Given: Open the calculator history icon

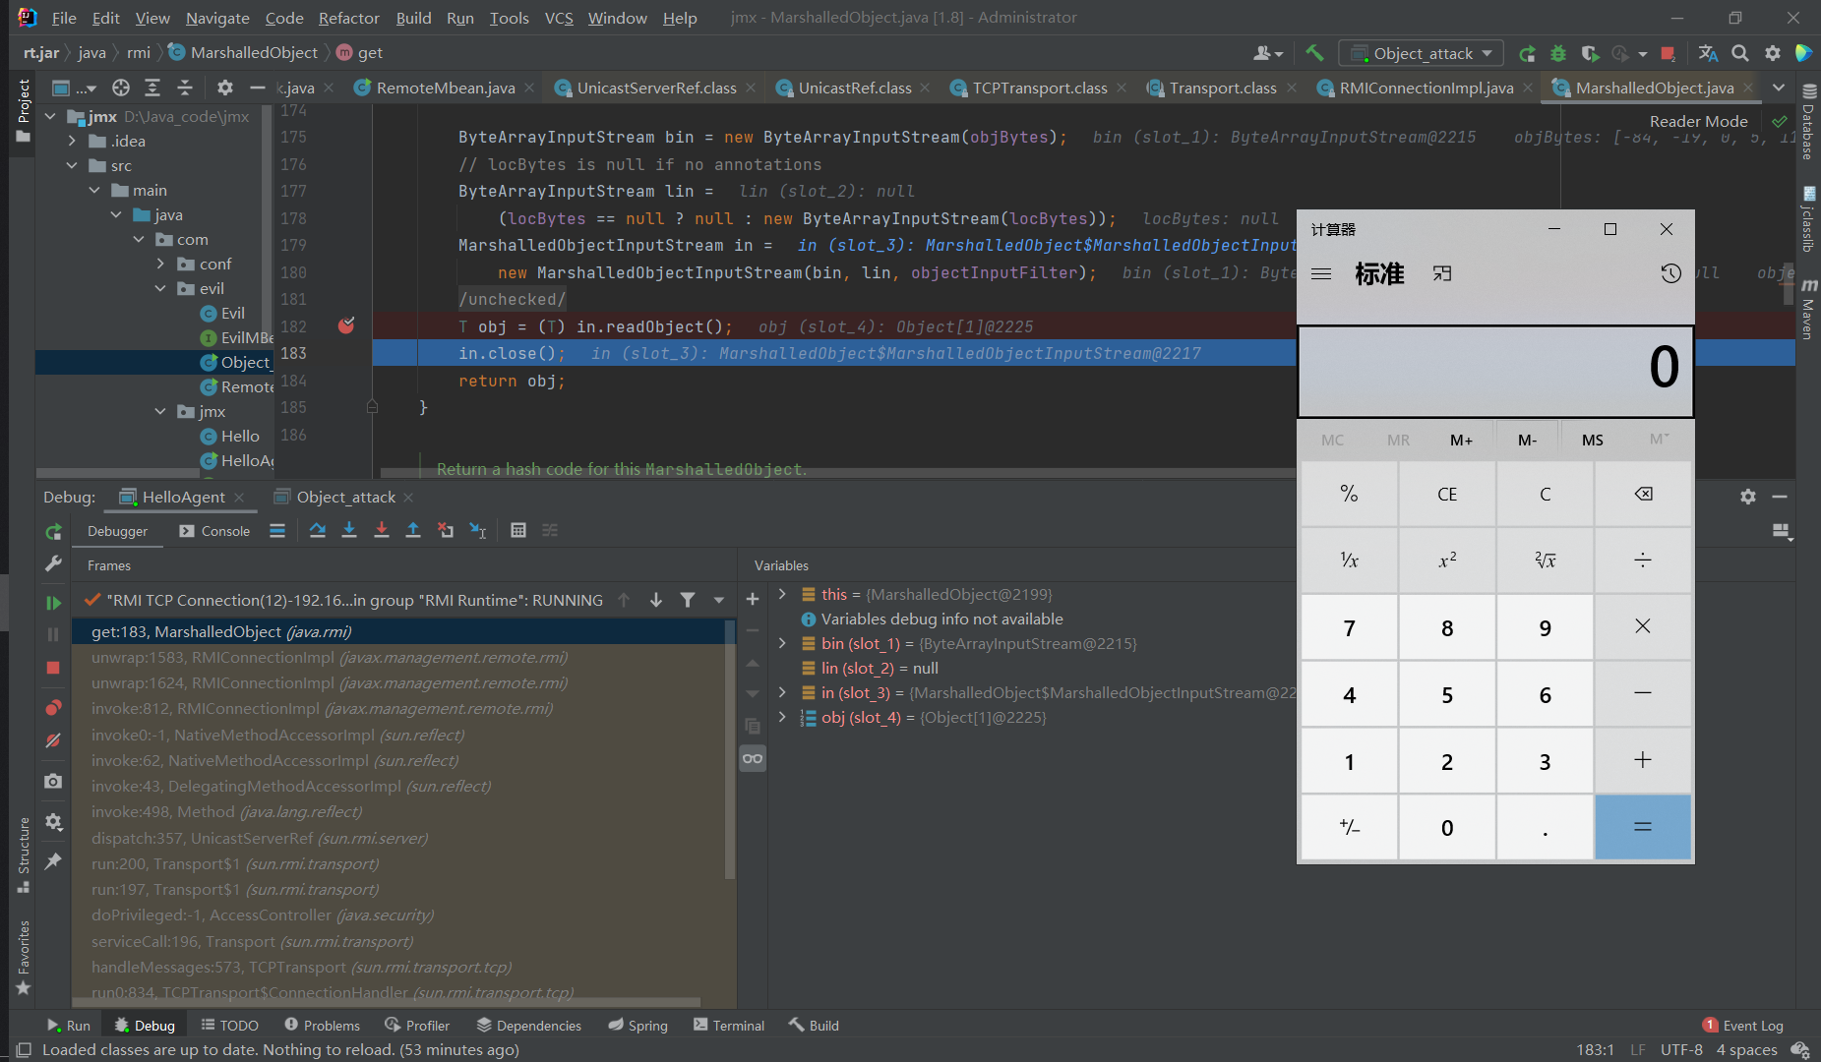Looking at the screenshot, I should pos(1670,273).
